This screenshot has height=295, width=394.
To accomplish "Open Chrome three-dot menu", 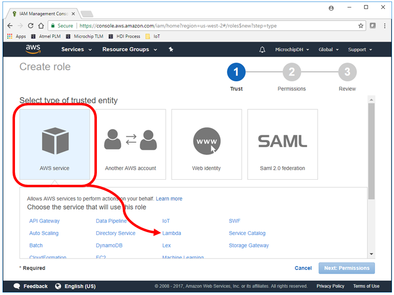I will (385, 25).
